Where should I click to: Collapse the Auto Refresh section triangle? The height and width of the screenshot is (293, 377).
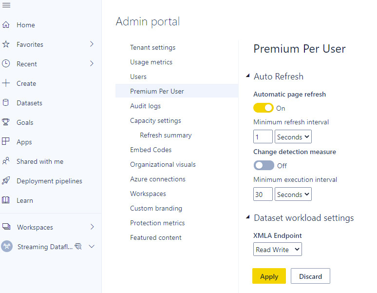(x=248, y=76)
